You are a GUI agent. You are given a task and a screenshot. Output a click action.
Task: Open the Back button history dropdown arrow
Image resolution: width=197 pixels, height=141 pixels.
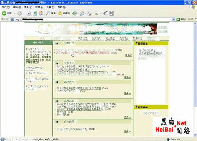(x=14, y=13)
